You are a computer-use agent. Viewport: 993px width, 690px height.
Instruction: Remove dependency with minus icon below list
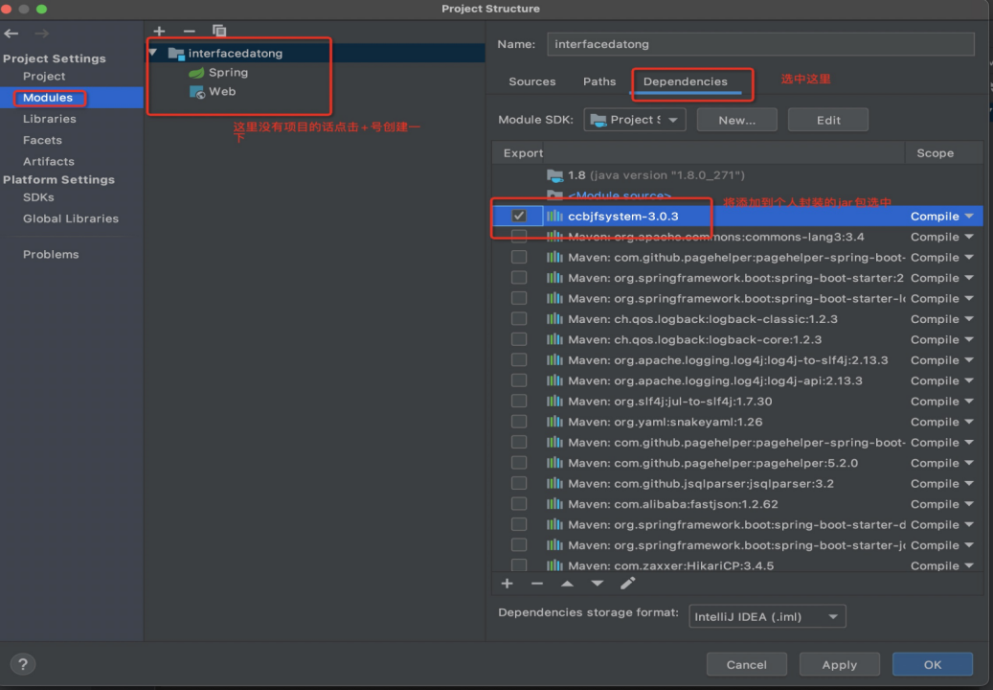[x=537, y=584]
